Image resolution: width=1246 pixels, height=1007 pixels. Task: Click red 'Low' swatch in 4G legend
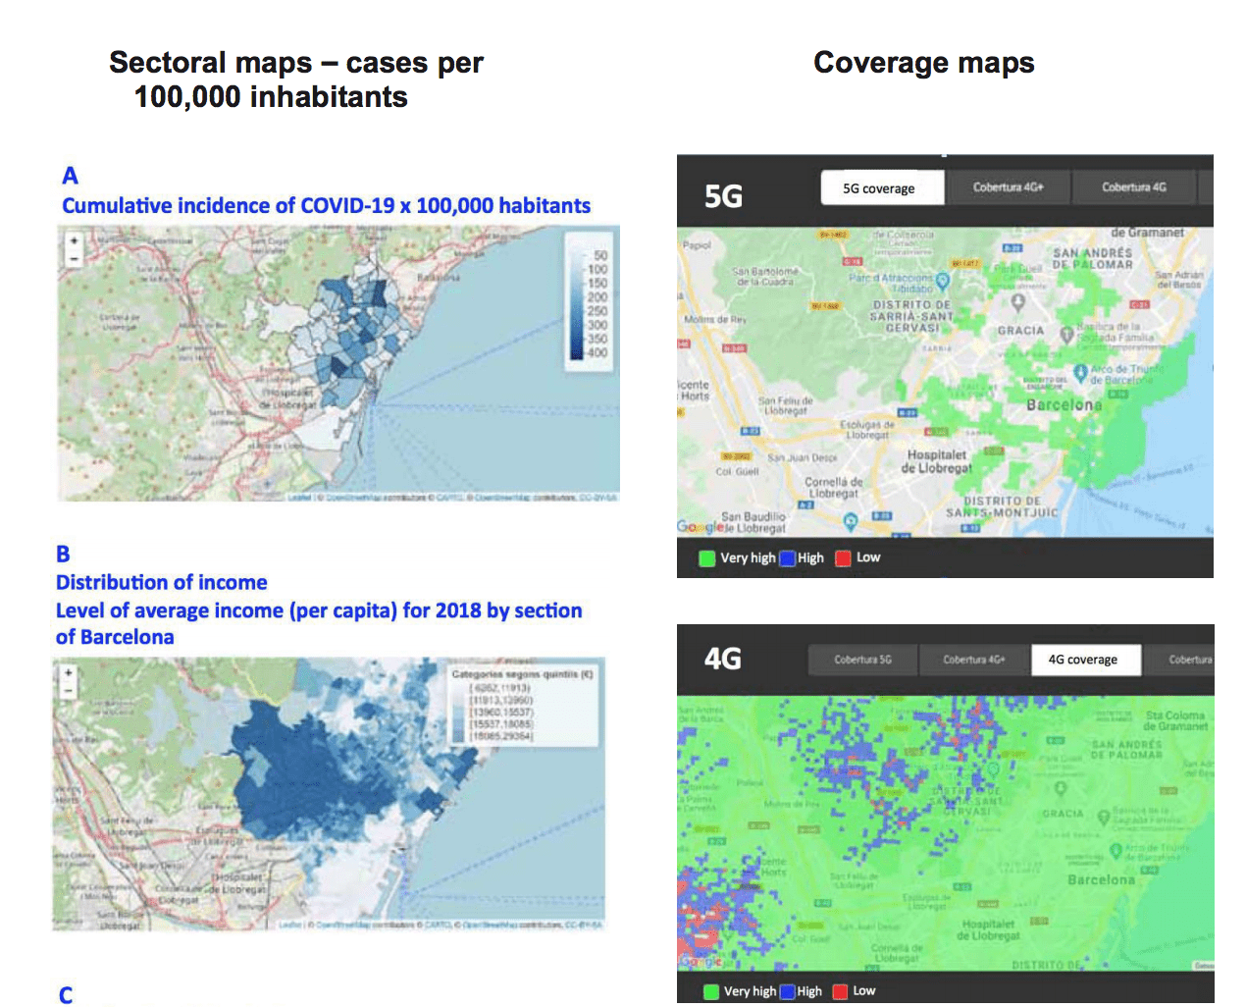(841, 991)
